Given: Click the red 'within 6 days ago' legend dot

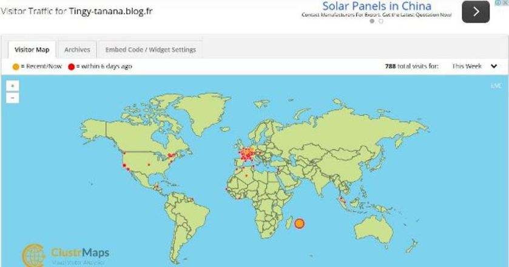Looking at the screenshot, I should pos(71,66).
